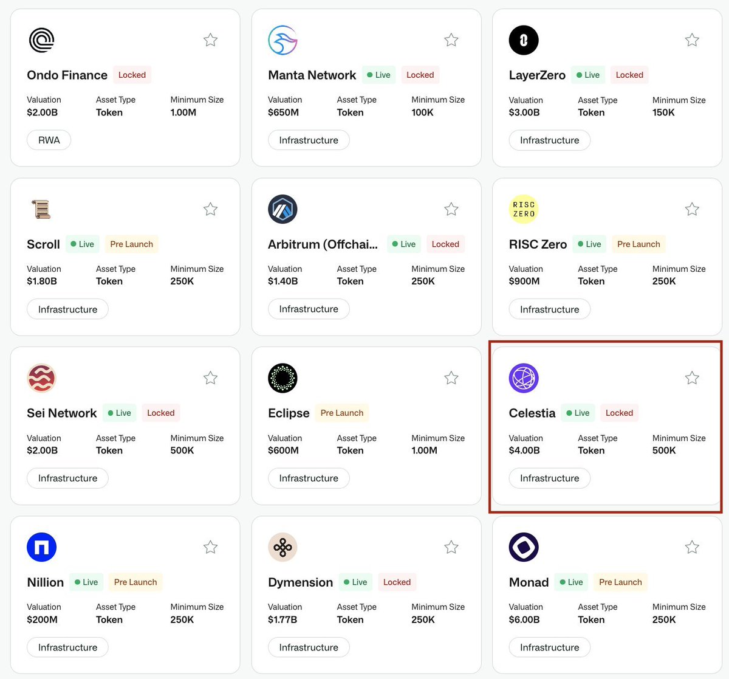Click the $200M valuation on Nillion

(42, 619)
